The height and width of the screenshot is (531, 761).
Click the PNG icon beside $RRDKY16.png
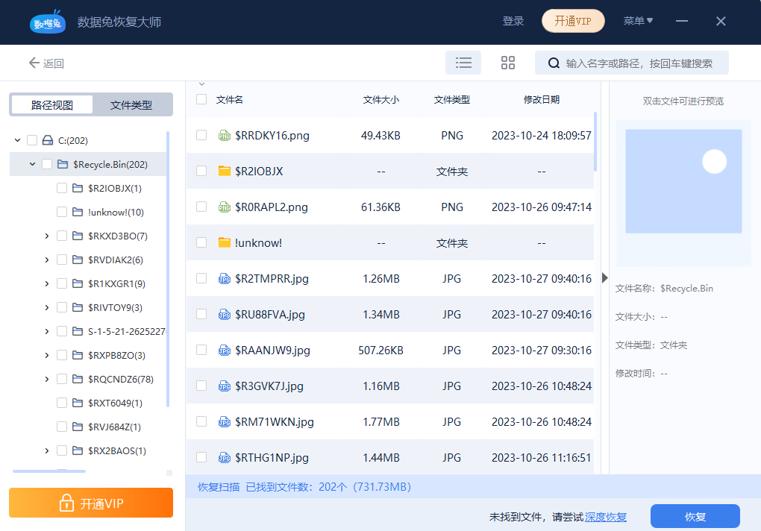pos(224,136)
